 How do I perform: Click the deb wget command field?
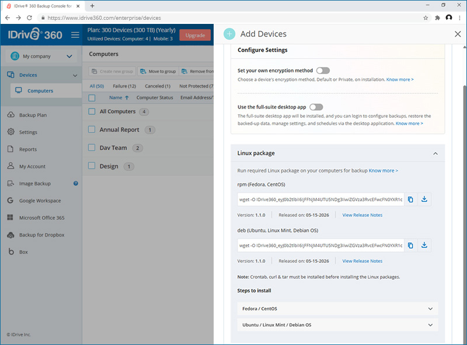[320, 245]
